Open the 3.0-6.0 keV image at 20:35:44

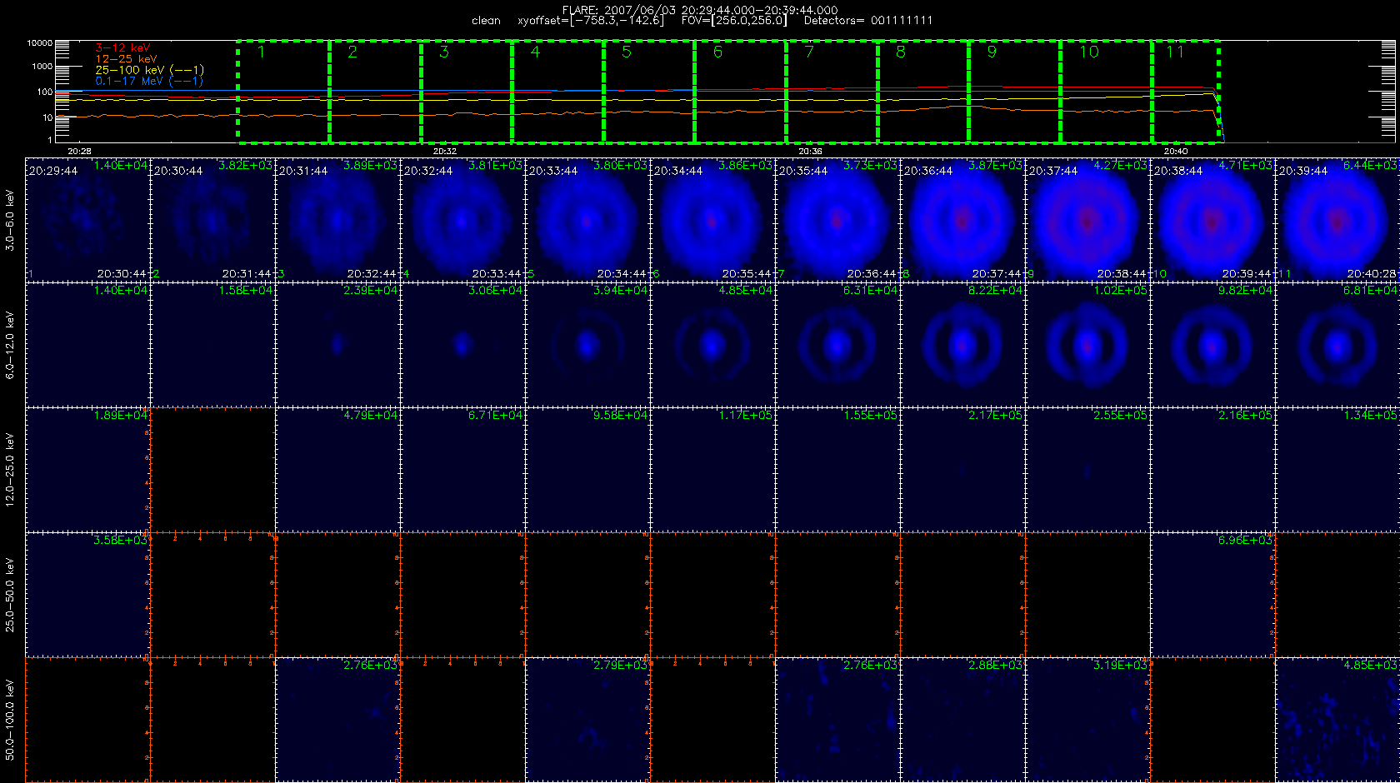[x=837, y=220]
